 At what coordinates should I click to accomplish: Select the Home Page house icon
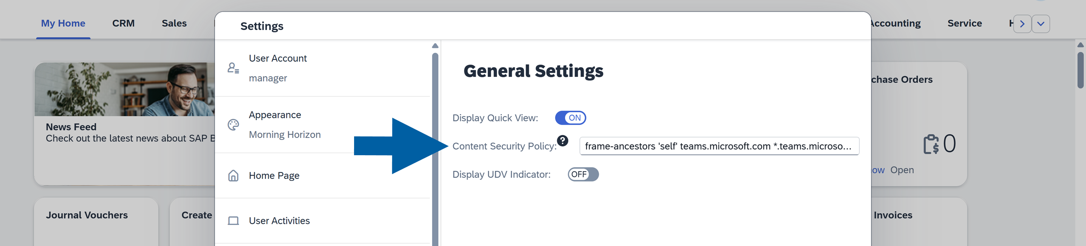tap(233, 176)
